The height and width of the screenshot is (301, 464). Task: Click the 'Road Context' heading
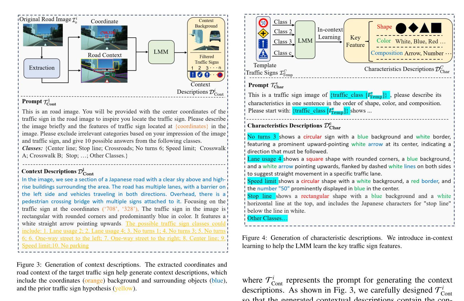point(105,55)
